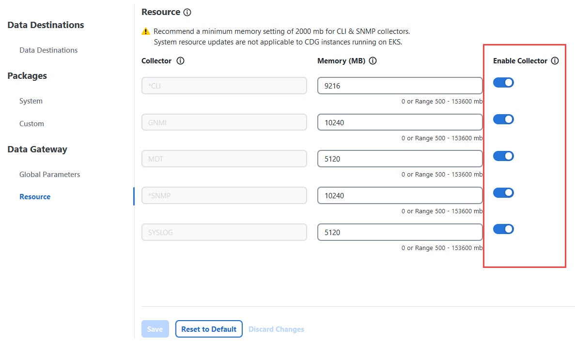Go to Global Parameters
Viewport: 575px width, 354px height.
point(49,175)
